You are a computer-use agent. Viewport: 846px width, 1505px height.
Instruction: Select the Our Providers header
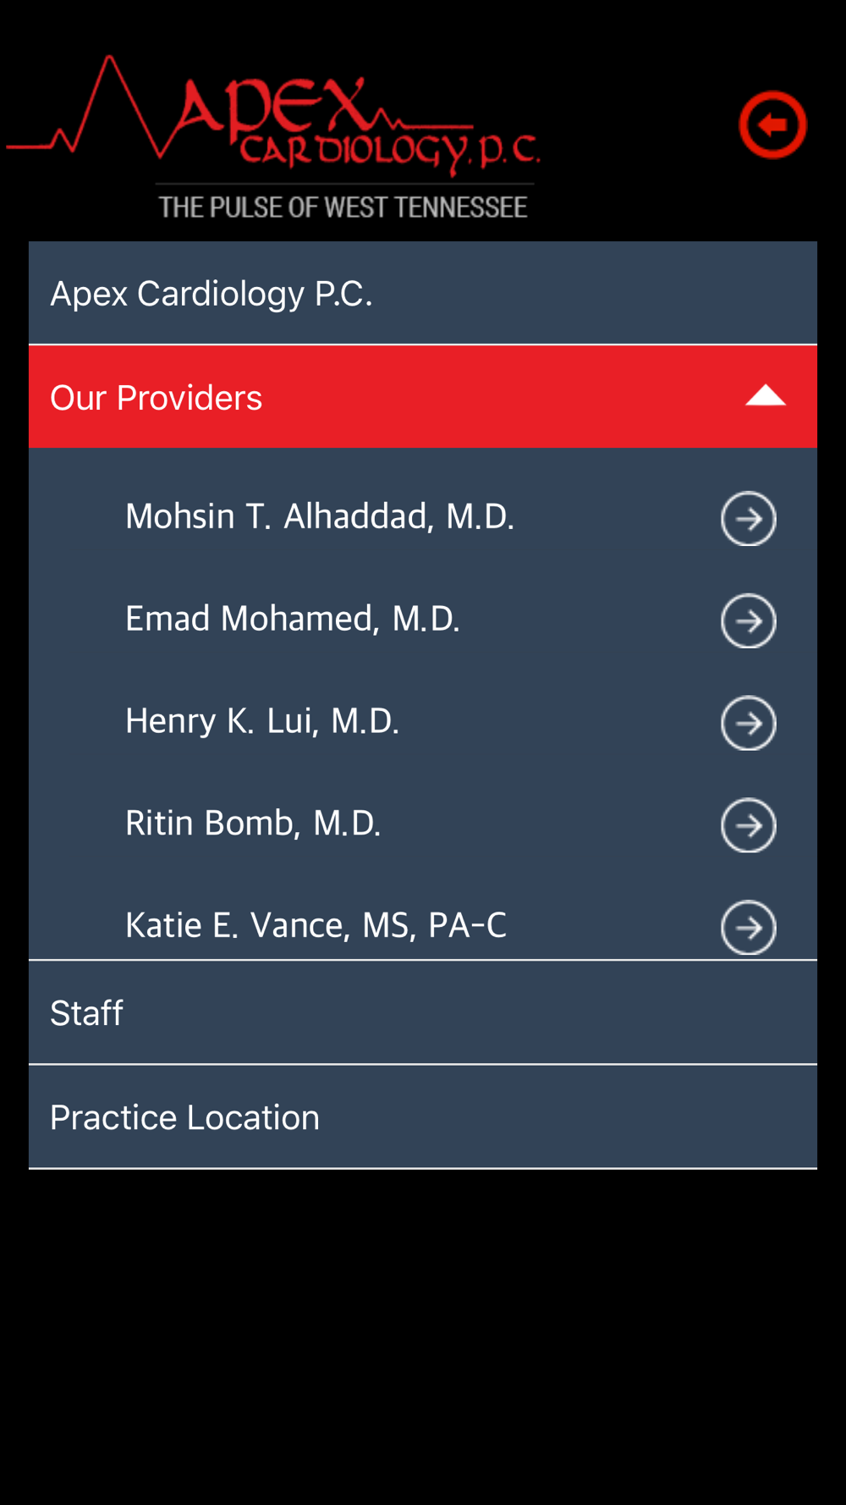(423, 397)
